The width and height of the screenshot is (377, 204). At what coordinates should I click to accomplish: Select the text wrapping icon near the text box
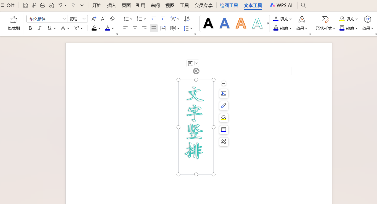pyautogui.click(x=224, y=94)
